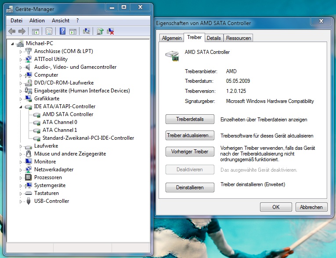Viewport: 336px width, 258px height.
Task: Select the Laufwerke disk drive icon
Action: [29, 147]
